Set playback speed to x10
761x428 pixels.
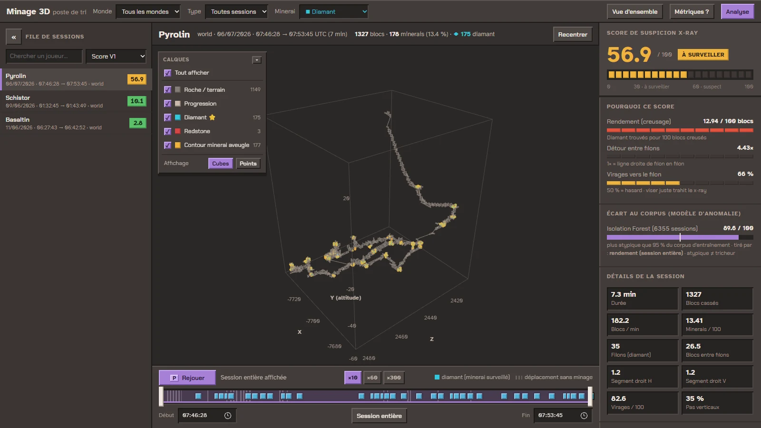[x=352, y=378]
